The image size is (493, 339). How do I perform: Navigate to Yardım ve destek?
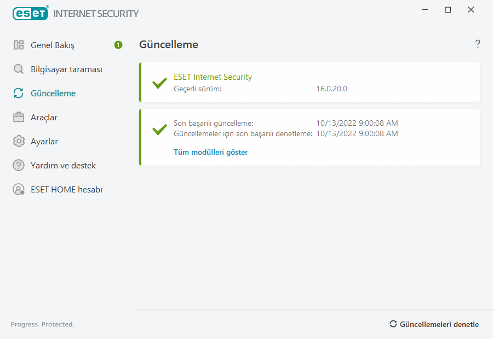63,166
